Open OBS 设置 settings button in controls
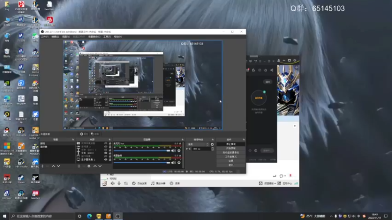Screen dimensions: 392x220 (x=231, y=161)
